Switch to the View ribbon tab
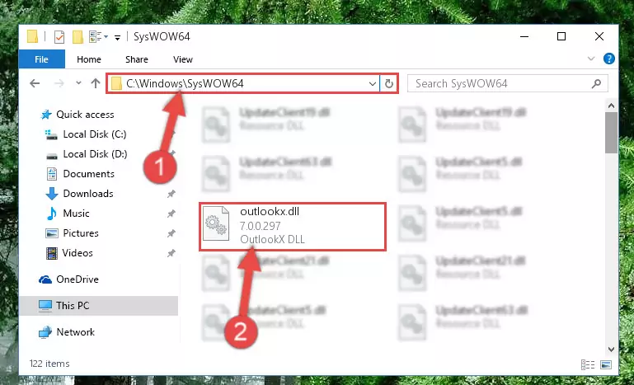The height and width of the screenshot is (385, 634). 183,59
